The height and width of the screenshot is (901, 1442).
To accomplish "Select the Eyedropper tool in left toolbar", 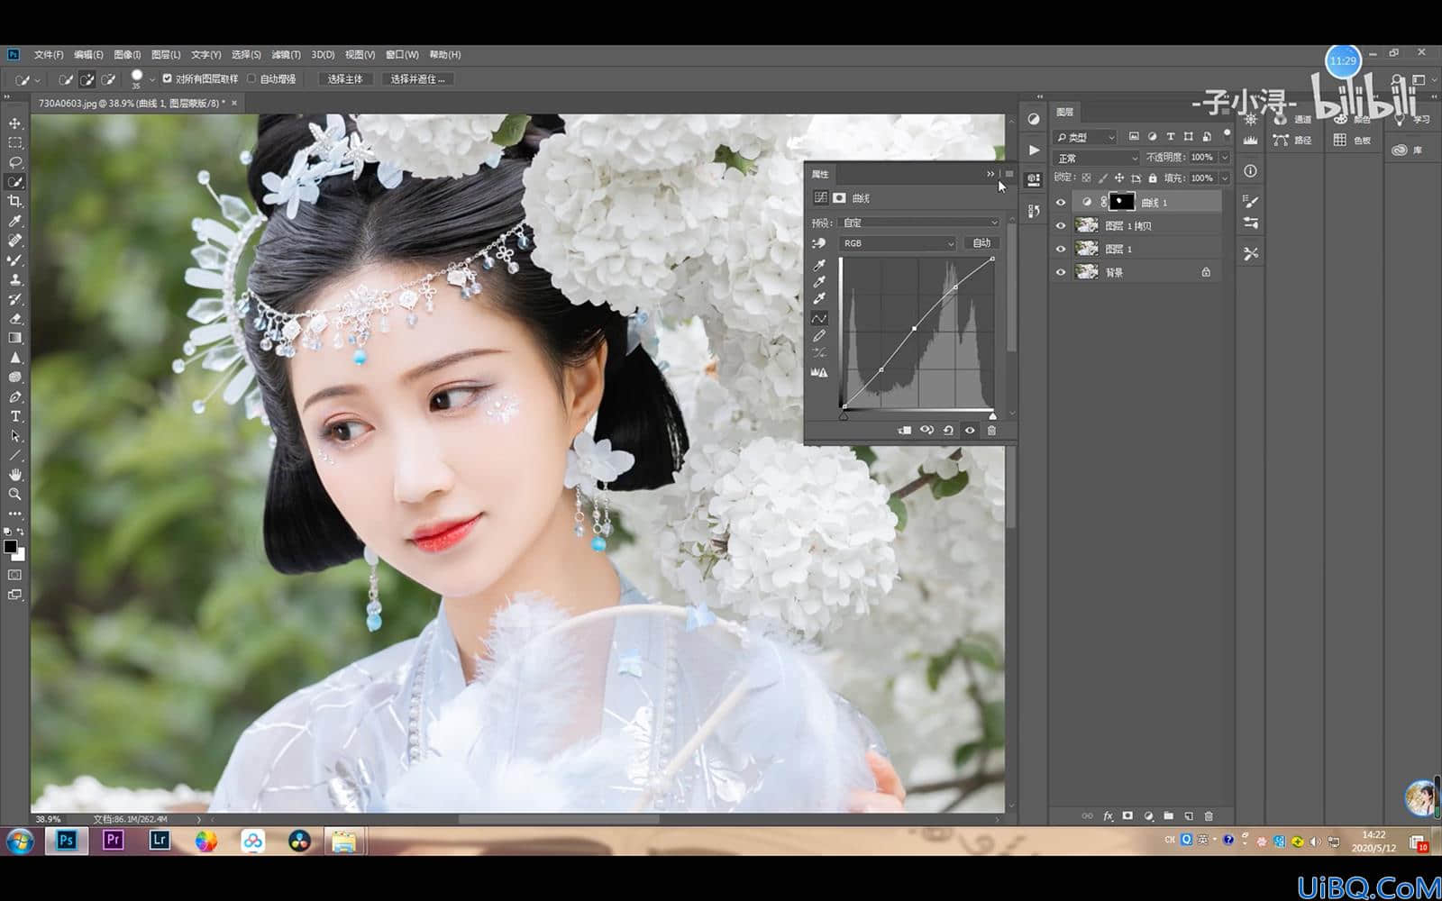I will (15, 222).
